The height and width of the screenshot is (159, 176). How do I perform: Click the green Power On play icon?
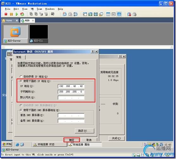17,14
